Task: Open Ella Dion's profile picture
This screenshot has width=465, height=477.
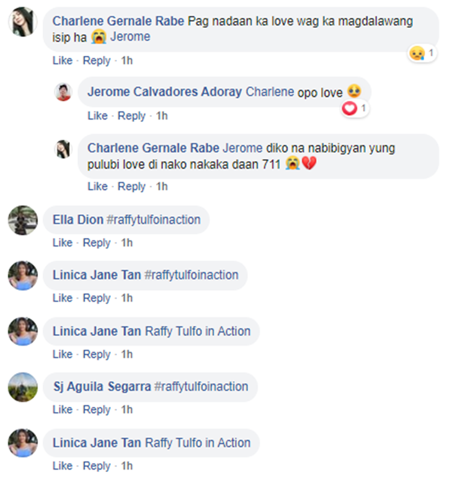Action: coord(23,221)
